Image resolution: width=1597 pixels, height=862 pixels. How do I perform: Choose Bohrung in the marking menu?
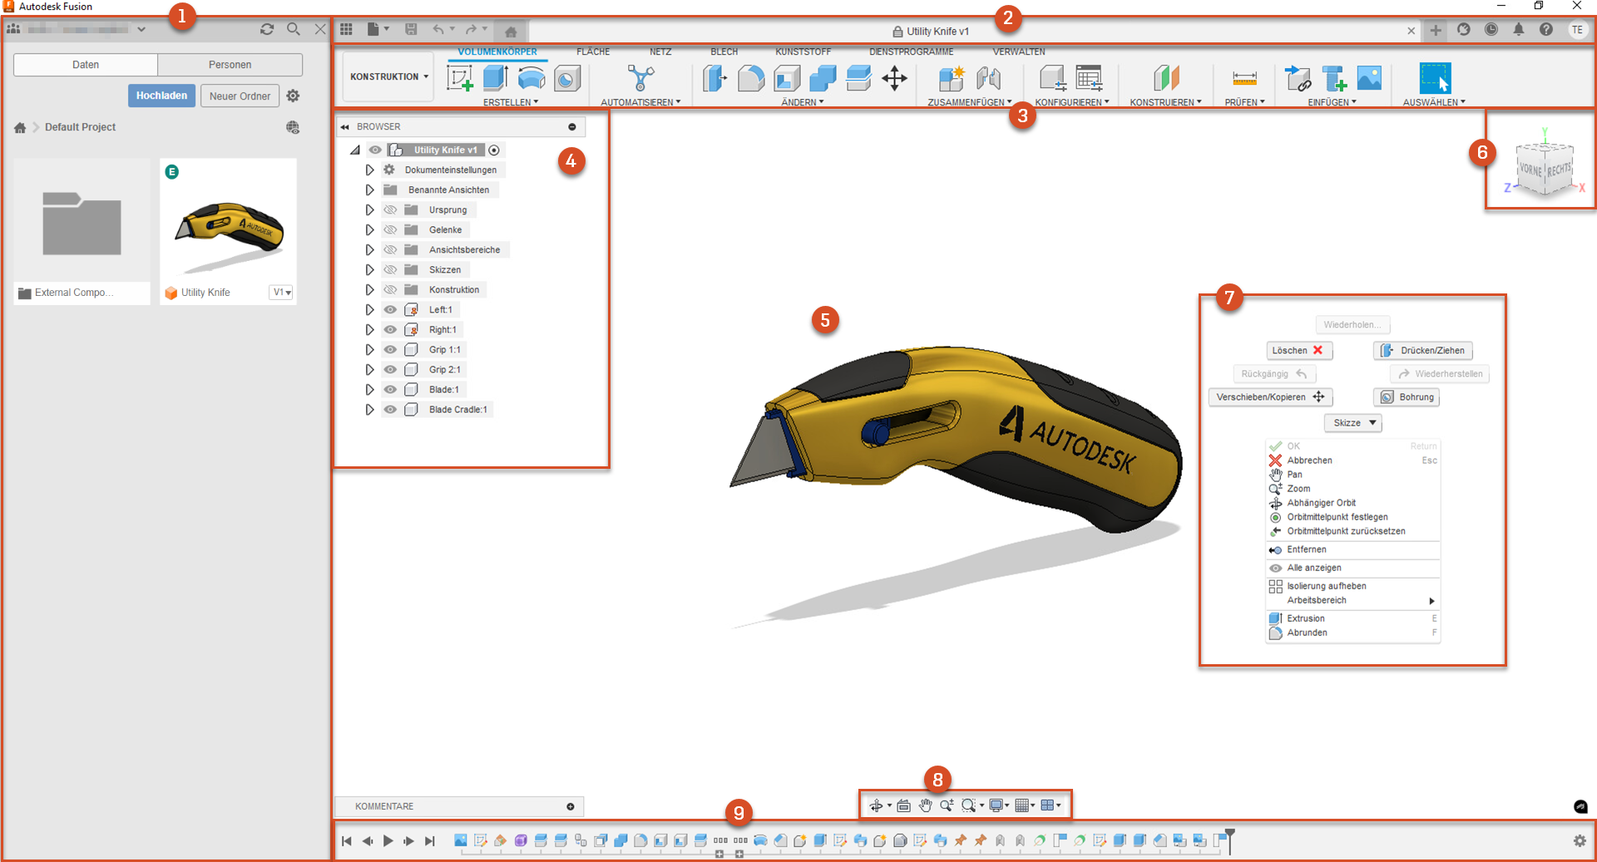pyautogui.click(x=1407, y=397)
